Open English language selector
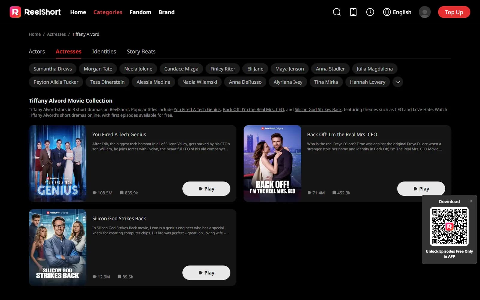 click(397, 12)
